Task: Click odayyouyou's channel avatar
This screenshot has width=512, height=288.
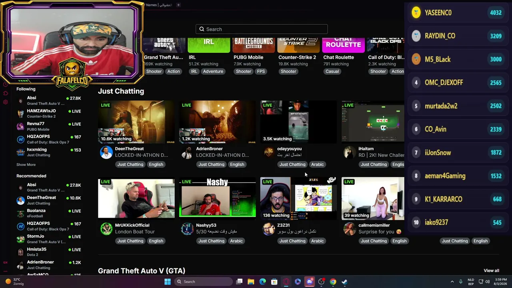Action: point(269,152)
